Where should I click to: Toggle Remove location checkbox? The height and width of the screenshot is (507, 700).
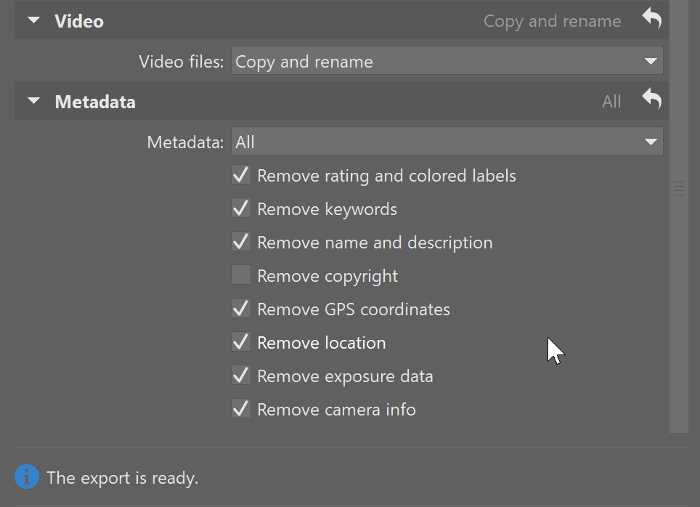point(241,342)
